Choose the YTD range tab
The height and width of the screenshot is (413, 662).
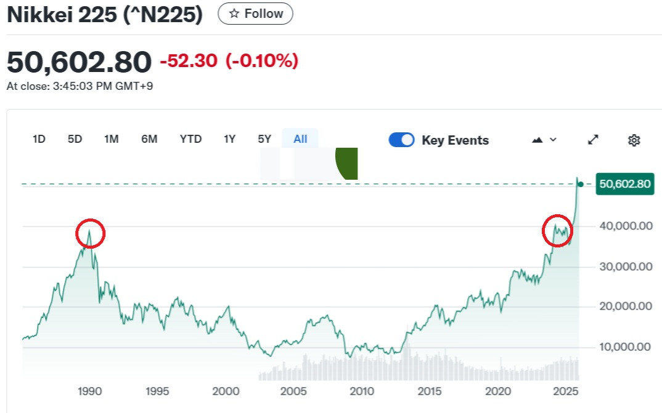(x=190, y=139)
